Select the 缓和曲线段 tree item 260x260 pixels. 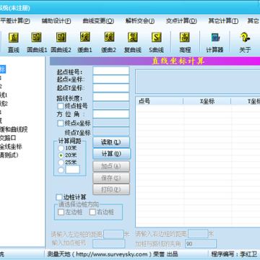(x=14, y=129)
